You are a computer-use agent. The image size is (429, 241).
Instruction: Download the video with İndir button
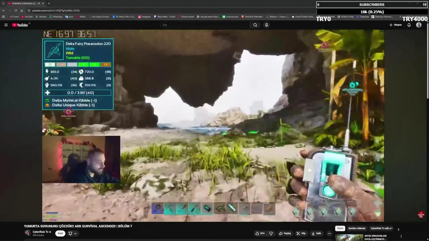pyautogui.click(x=316, y=233)
